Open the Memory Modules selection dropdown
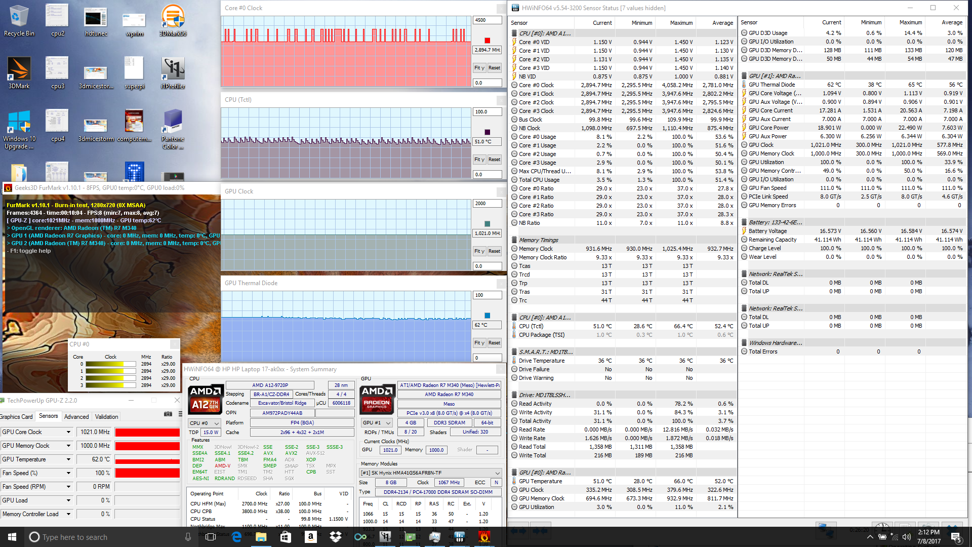This screenshot has width=972, height=547. tap(430, 473)
